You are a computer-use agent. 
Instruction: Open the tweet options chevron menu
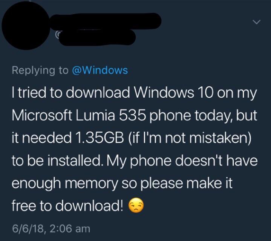click(256, 22)
